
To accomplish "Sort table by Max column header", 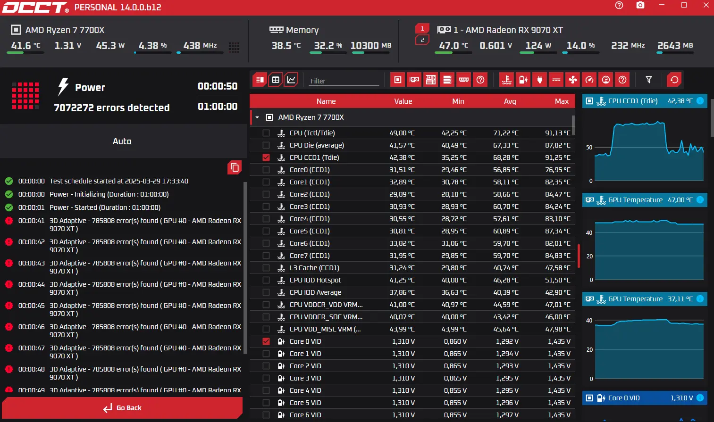I will click(x=562, y=101).
